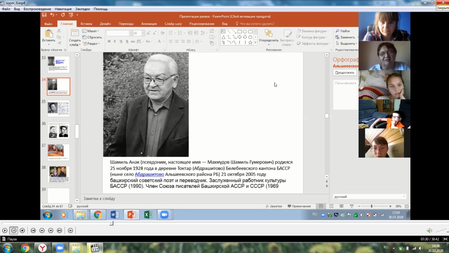
Task: Switch to slide sorter view in status bar
Action: click(331, 206)
